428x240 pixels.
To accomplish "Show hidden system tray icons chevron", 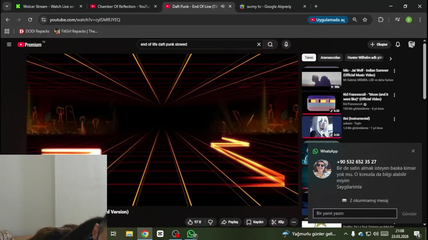I will point(345,234).
